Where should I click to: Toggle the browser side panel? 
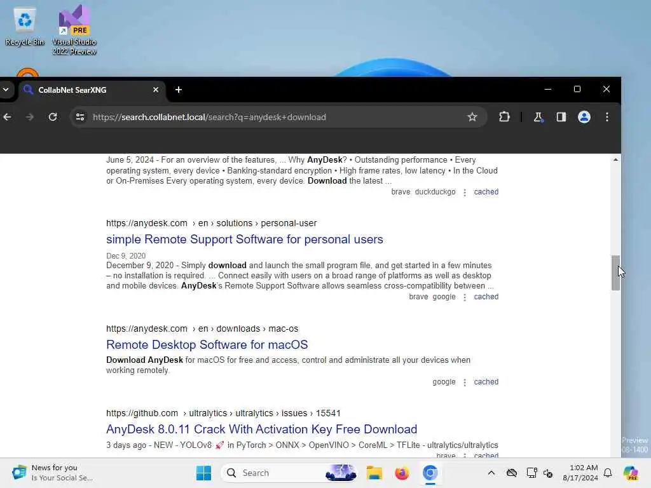561,118
